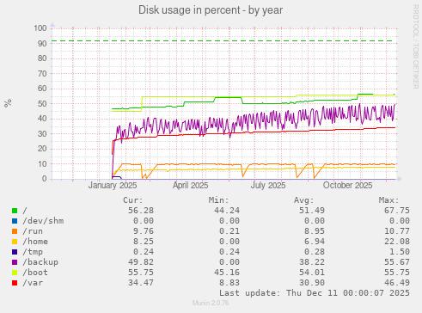The height and width of the screenshot is (313, 422).
Task: Click the average value 54.01 for /boot
Action: 312,273
